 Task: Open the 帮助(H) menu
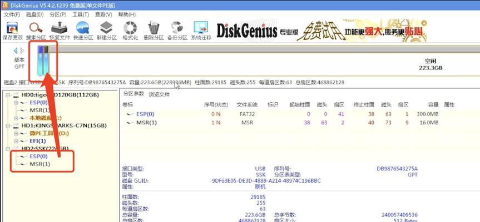pos(127,14)
